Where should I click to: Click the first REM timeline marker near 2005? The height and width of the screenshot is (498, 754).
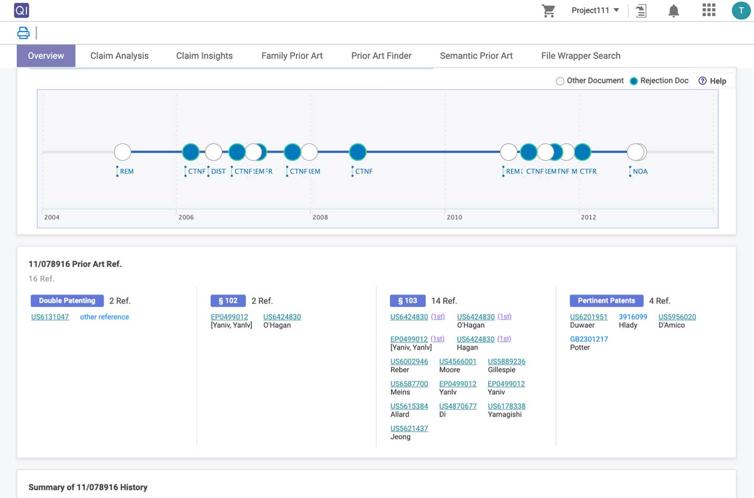[122, 152]
